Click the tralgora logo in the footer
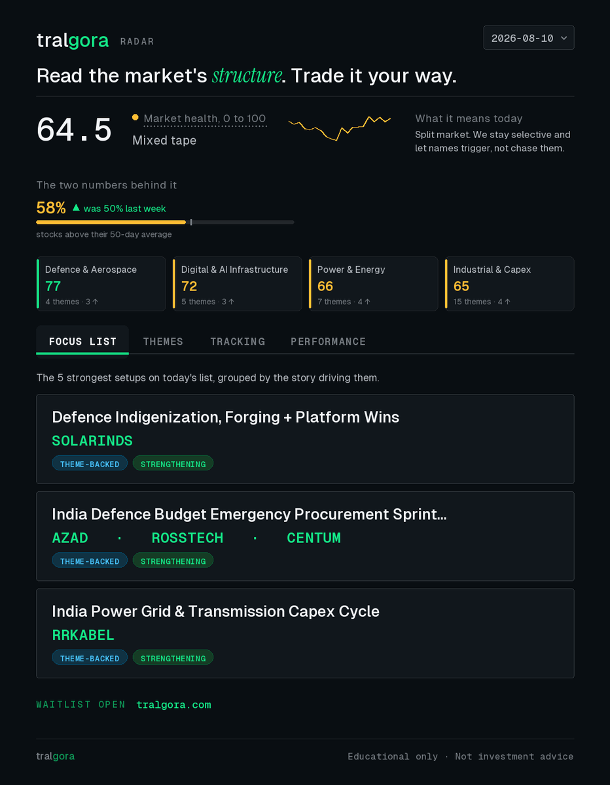Image resolution: width=610 pixels, height=785 pixels. pos(56,756)
